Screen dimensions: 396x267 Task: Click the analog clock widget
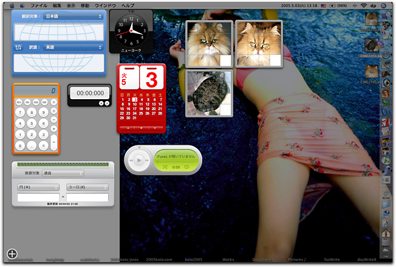131,29
